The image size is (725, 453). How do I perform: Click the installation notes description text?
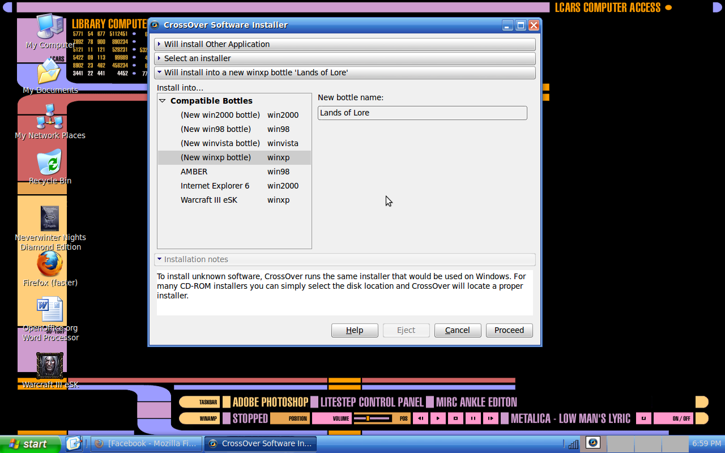[342, 286]
